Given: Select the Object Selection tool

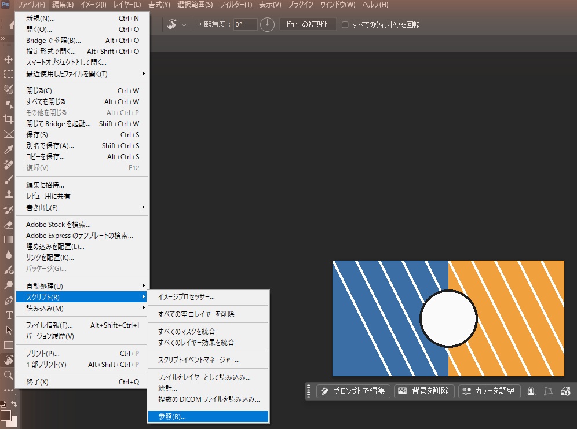Looking at the screenshot, I should tap(8, 104).
